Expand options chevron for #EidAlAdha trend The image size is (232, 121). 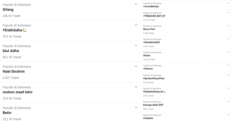pos(136,25)
